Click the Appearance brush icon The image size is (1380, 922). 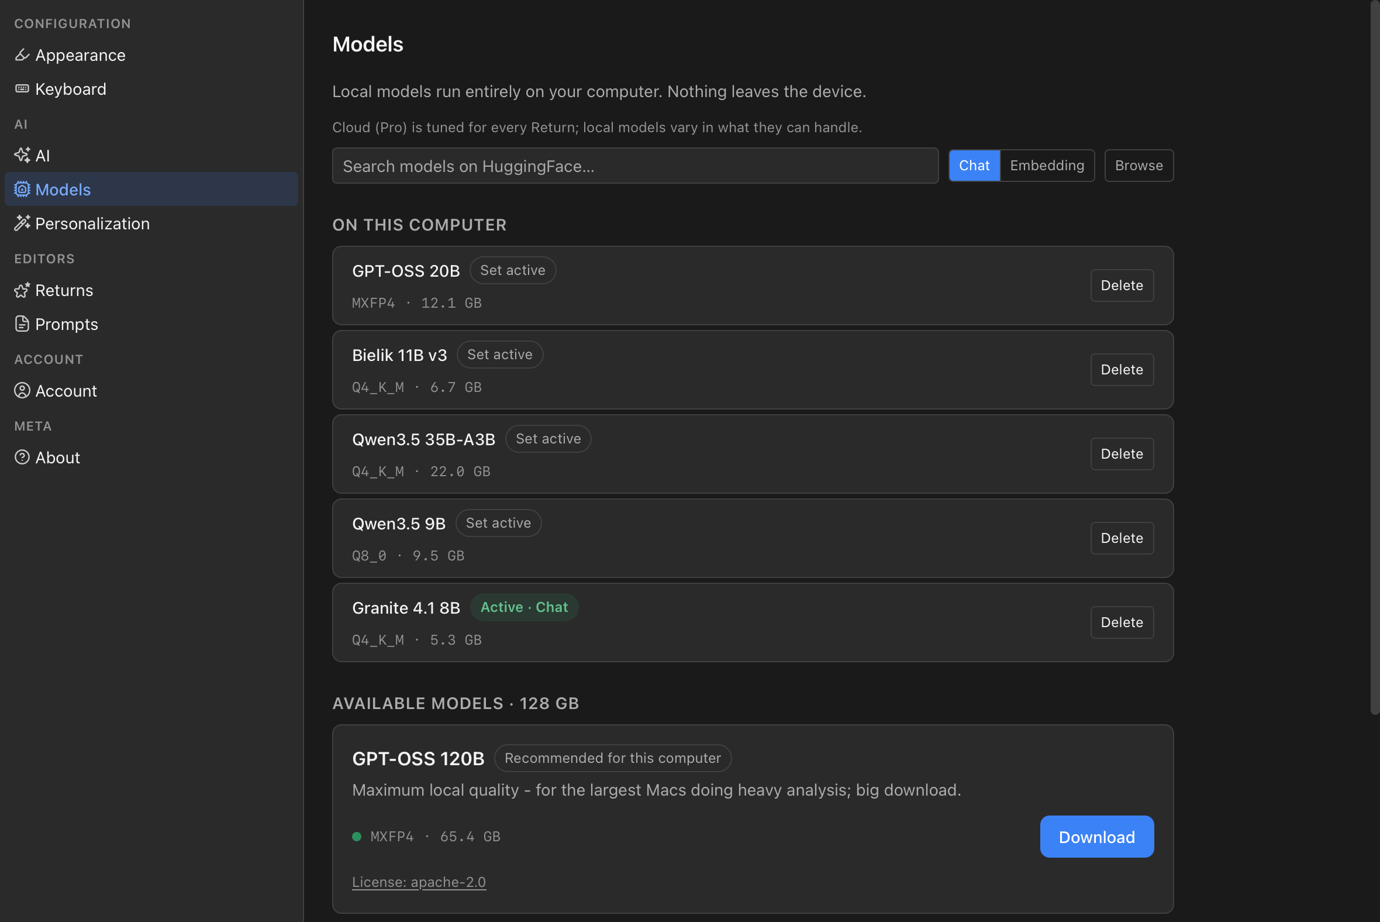coord(22,55)
